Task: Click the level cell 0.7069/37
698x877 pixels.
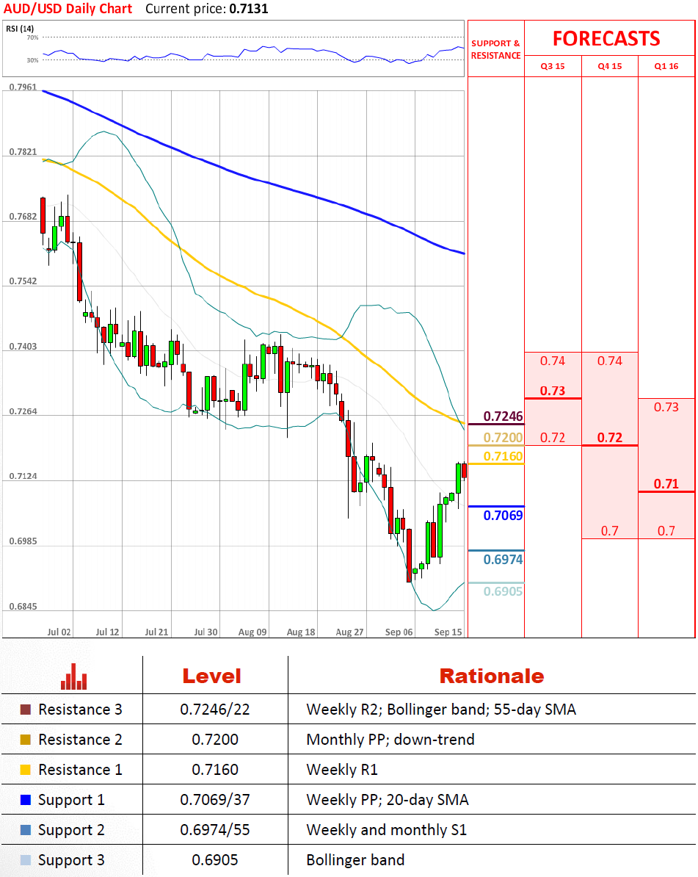Action: [x=214, y=800]
